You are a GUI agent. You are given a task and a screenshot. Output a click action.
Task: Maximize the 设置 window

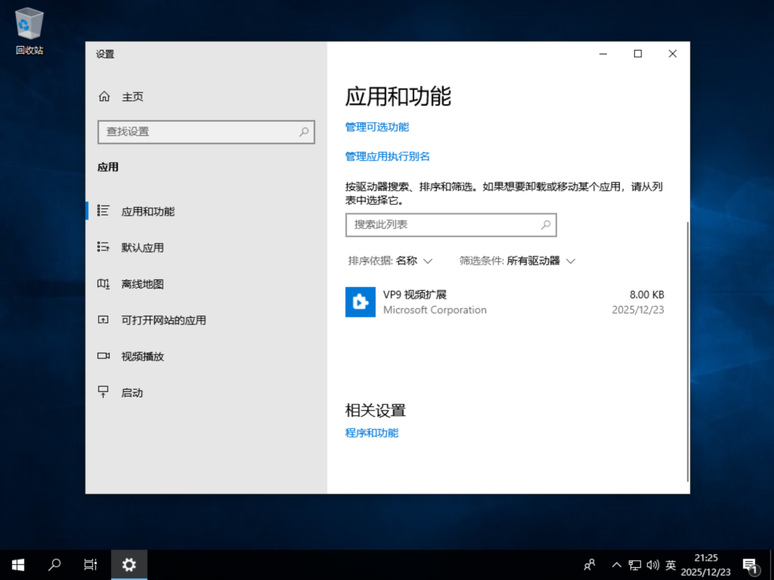tap(638, 54)
